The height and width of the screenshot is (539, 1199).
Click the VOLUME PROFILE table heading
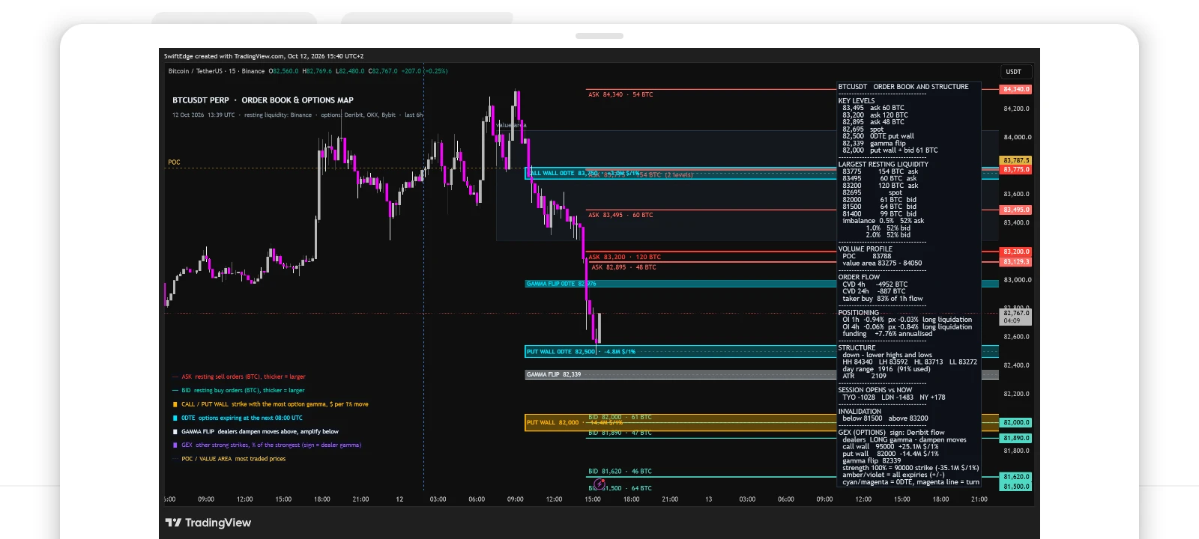865,249
